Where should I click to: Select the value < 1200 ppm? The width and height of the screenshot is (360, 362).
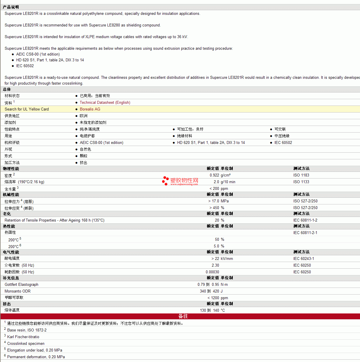pos(218,298)
